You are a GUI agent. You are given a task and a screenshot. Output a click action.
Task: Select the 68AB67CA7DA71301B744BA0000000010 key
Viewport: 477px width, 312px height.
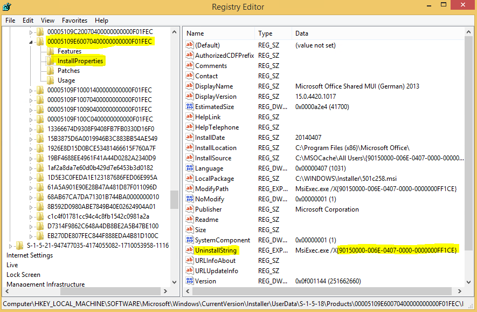click(x=103, y=197)
